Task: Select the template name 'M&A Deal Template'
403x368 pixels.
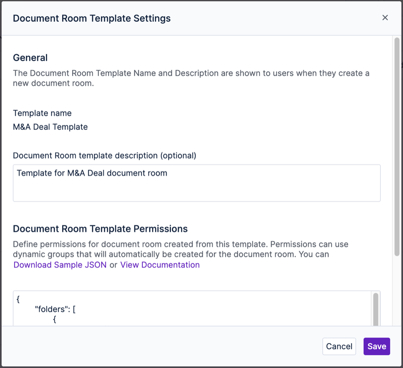Action: click(x=50, y=127)
